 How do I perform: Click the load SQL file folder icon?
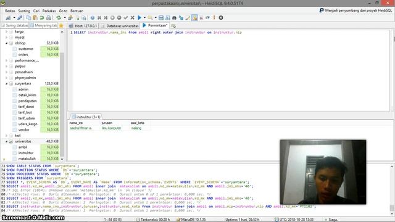point(150,18)
